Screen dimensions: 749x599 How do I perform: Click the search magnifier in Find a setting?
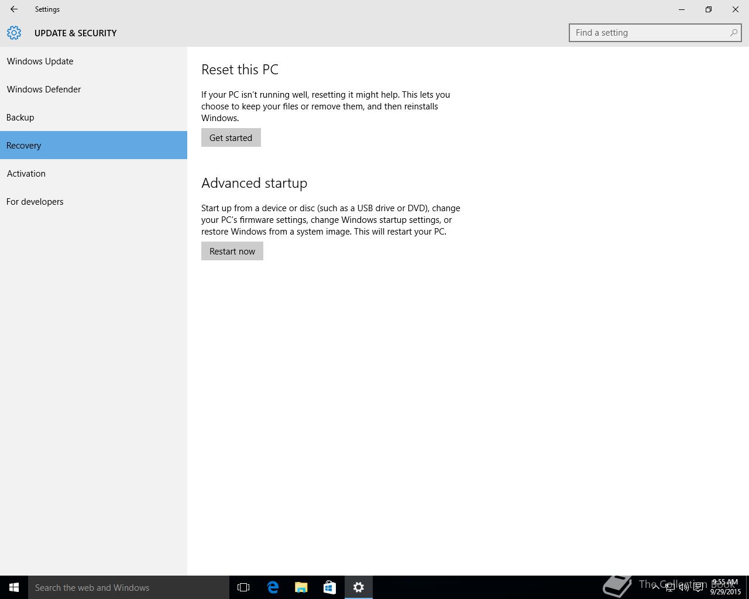click(733, 33)
